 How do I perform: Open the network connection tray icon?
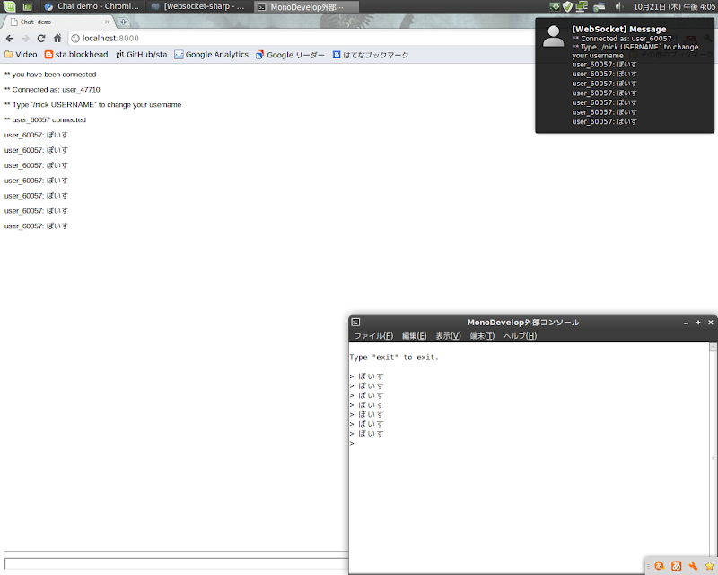pos(582,6)
